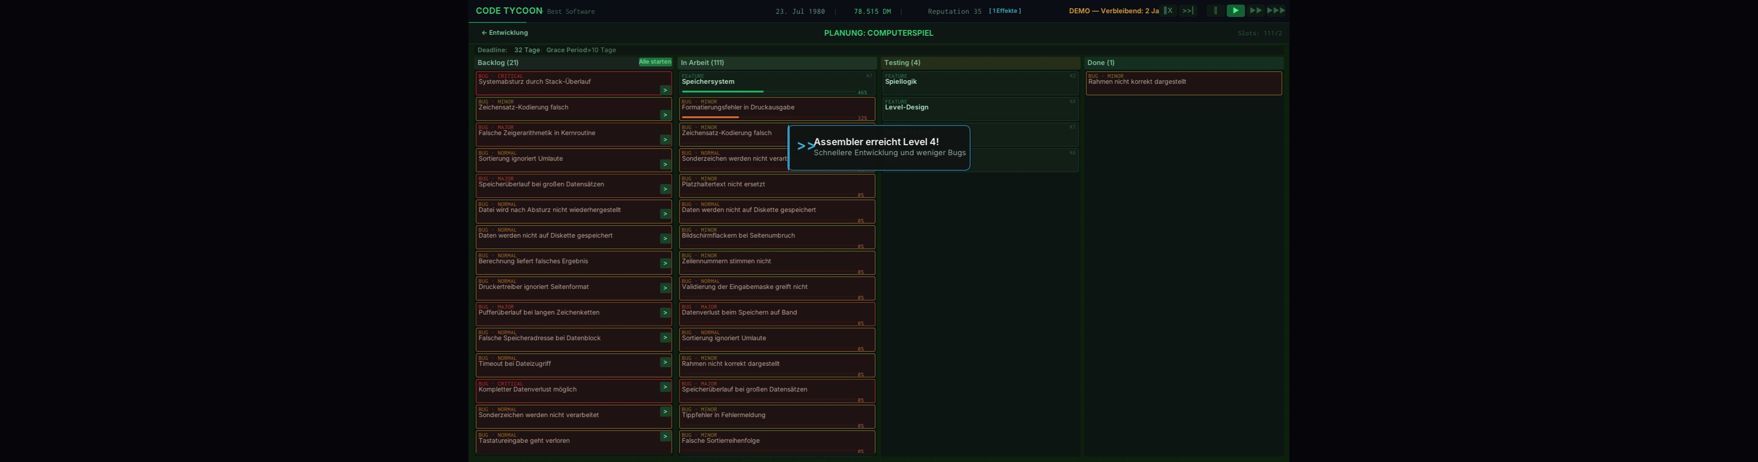Image resolution: width=1758 pixels, height=462 pixels.
Task: Click the 'Assembler erreicht Level 4!' notification
Action: point(879,147)
